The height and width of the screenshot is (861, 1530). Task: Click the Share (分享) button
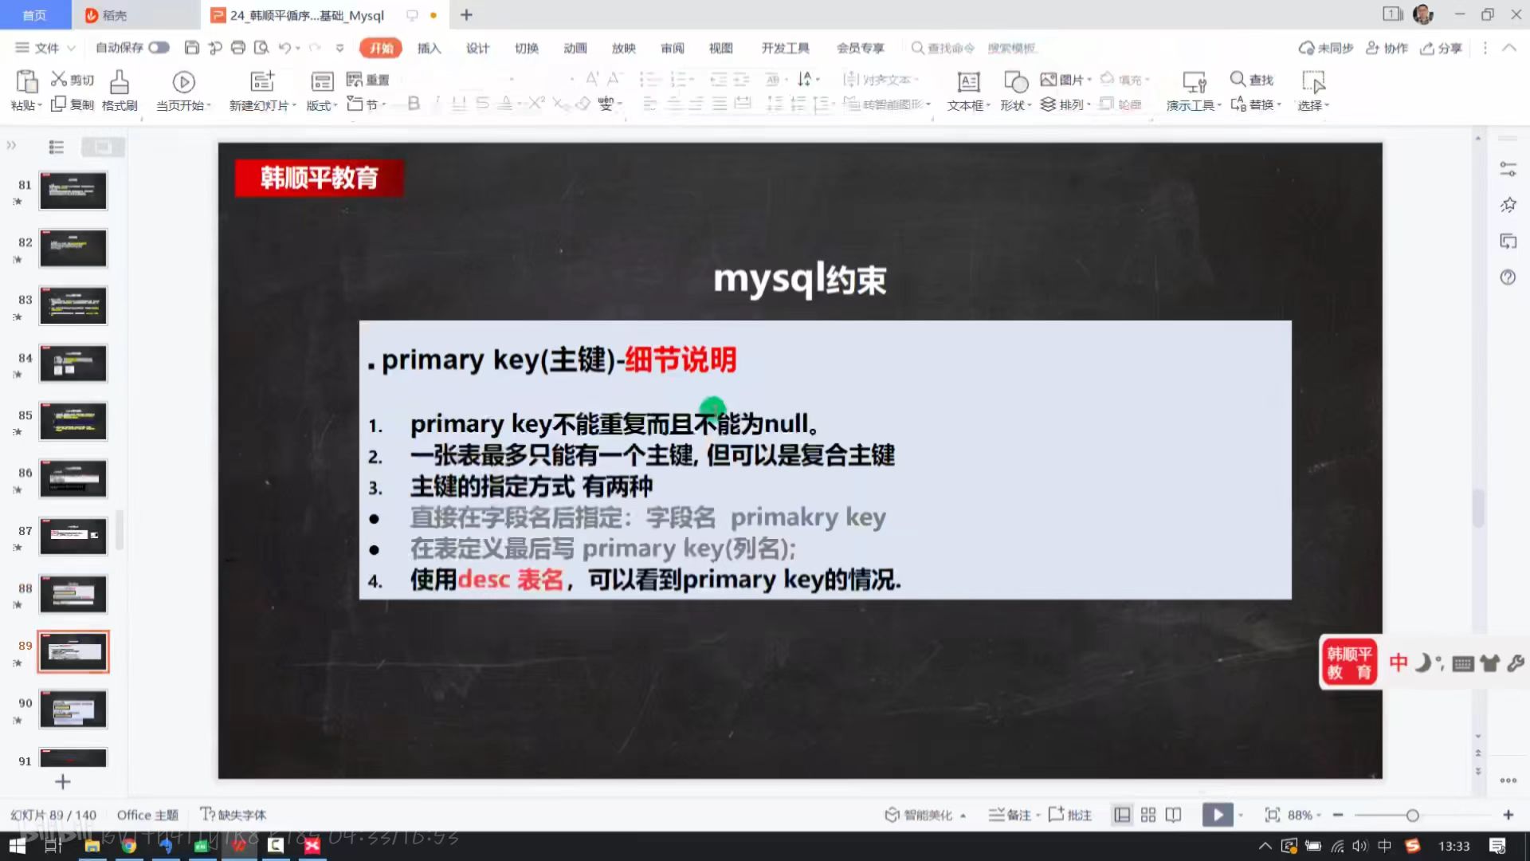click(x=1441, y=48)
